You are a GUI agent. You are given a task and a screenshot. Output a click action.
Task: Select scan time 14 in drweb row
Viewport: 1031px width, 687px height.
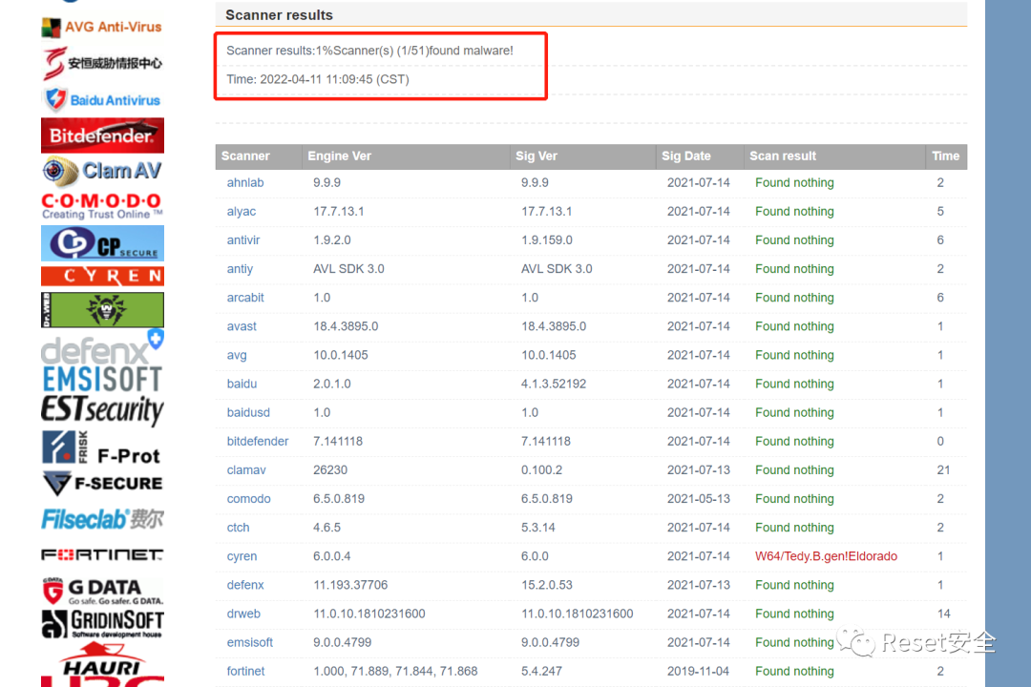pyautogui.click(x=943, y=614)
